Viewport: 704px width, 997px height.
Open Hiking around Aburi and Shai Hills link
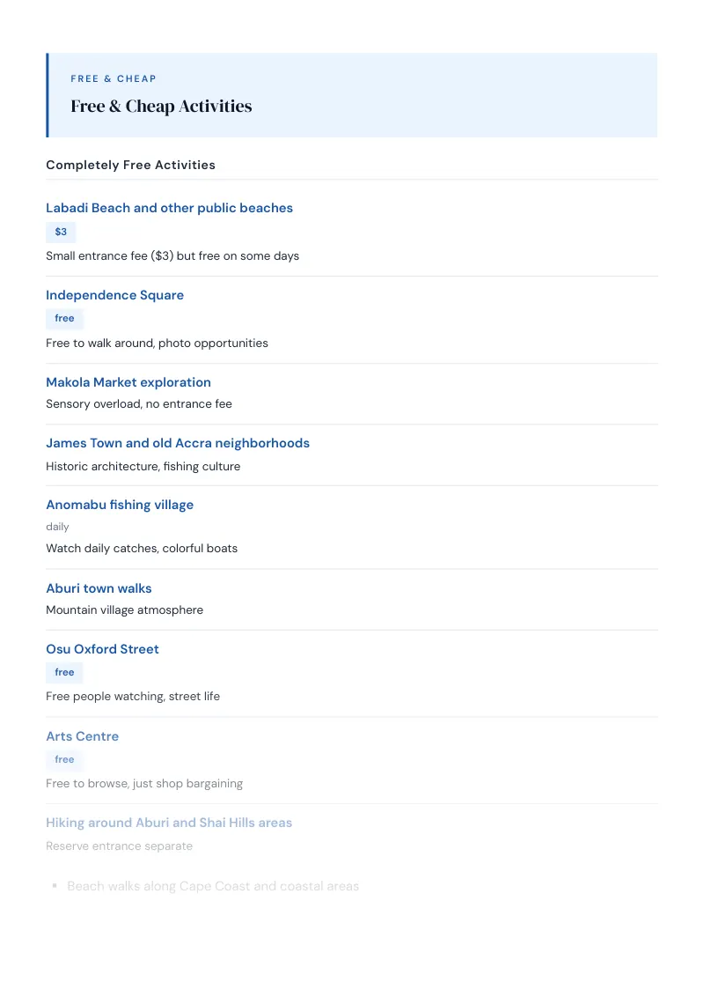click(169, 823)
